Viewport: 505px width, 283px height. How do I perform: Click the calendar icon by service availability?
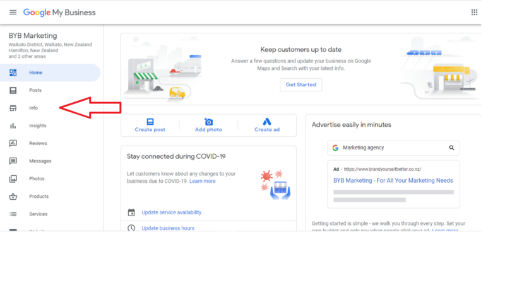tap(131, 212)
